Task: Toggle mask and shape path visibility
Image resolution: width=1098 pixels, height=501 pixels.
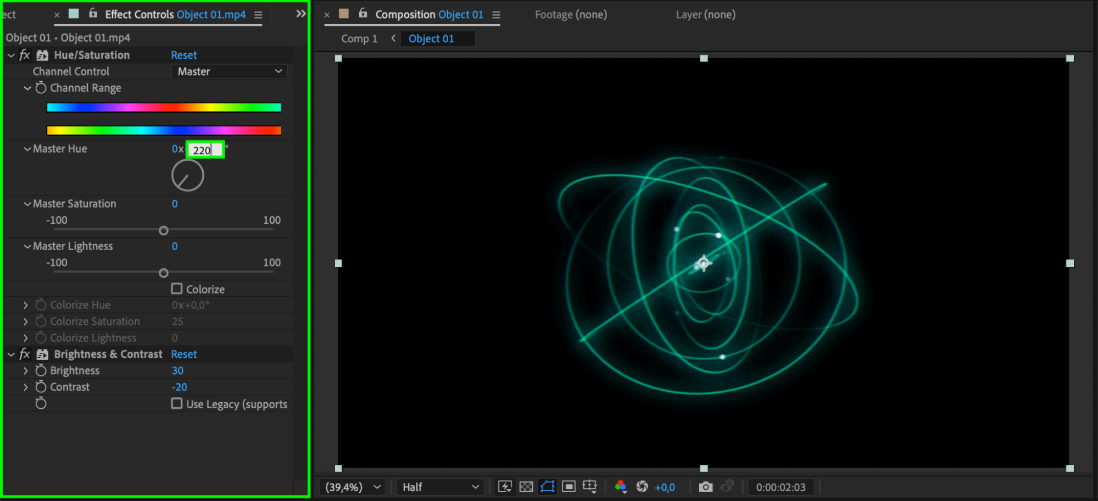Action: [x=547, y=487]
